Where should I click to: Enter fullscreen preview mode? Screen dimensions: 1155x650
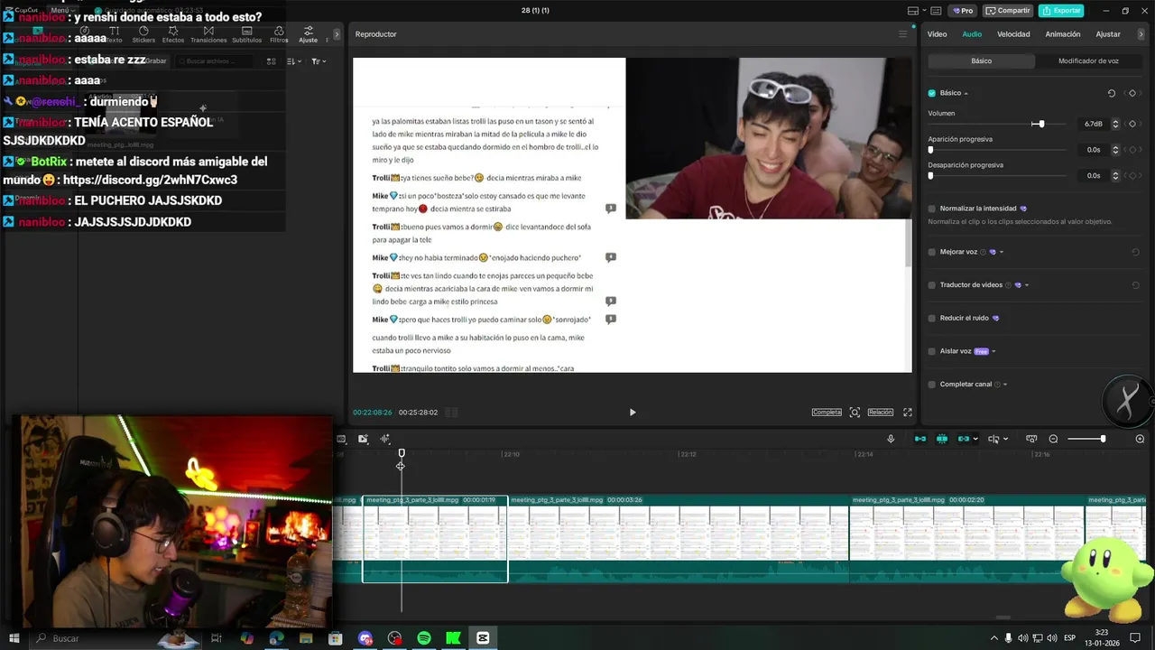(x=908, y=413)
